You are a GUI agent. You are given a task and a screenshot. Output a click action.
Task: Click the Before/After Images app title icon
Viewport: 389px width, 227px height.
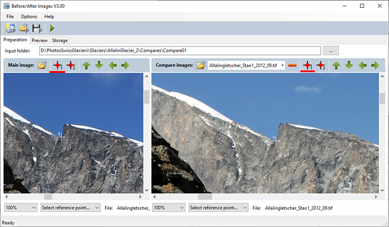(x=7, y=6)
